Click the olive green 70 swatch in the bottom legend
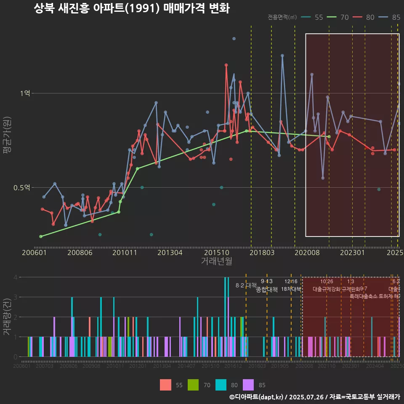 point(193,385)
